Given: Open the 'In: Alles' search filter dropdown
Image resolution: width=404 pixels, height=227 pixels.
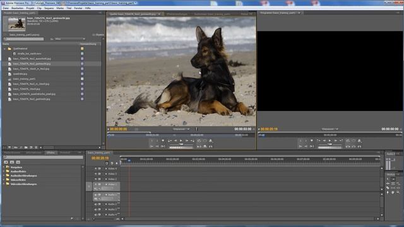Looking at the screenshot, I should [x=70, y=39].
